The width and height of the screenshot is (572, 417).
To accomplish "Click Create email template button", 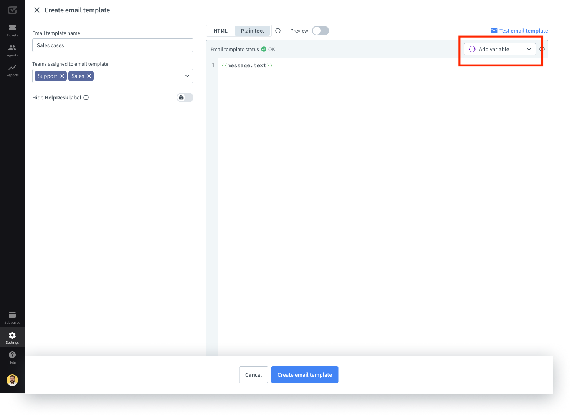I will (x=305, y=375).
